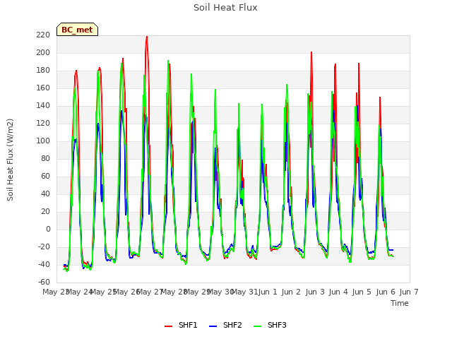Click the 160 y-axis tick label
Viewport: 452px width, 339px height.
[43, 88]
